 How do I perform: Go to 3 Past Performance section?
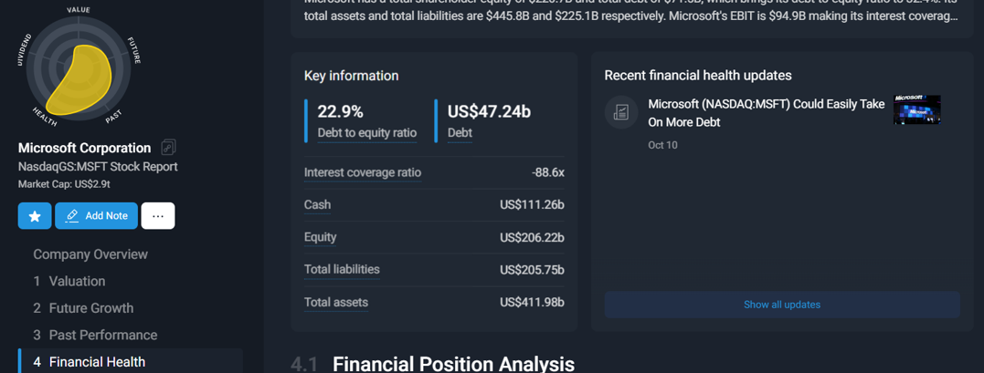pyautogui.click(x=95, y=335)
